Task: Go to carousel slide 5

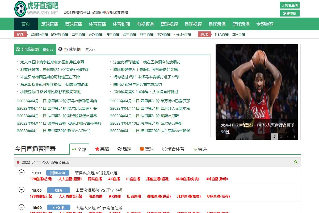Action: point(294,137)
